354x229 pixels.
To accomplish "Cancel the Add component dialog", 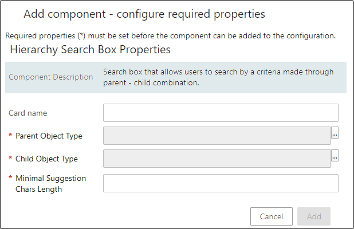I will click(x=272, y=216).
